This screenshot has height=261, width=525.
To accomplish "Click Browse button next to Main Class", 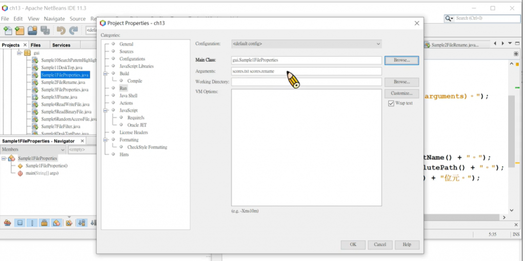I will point(401,60).
